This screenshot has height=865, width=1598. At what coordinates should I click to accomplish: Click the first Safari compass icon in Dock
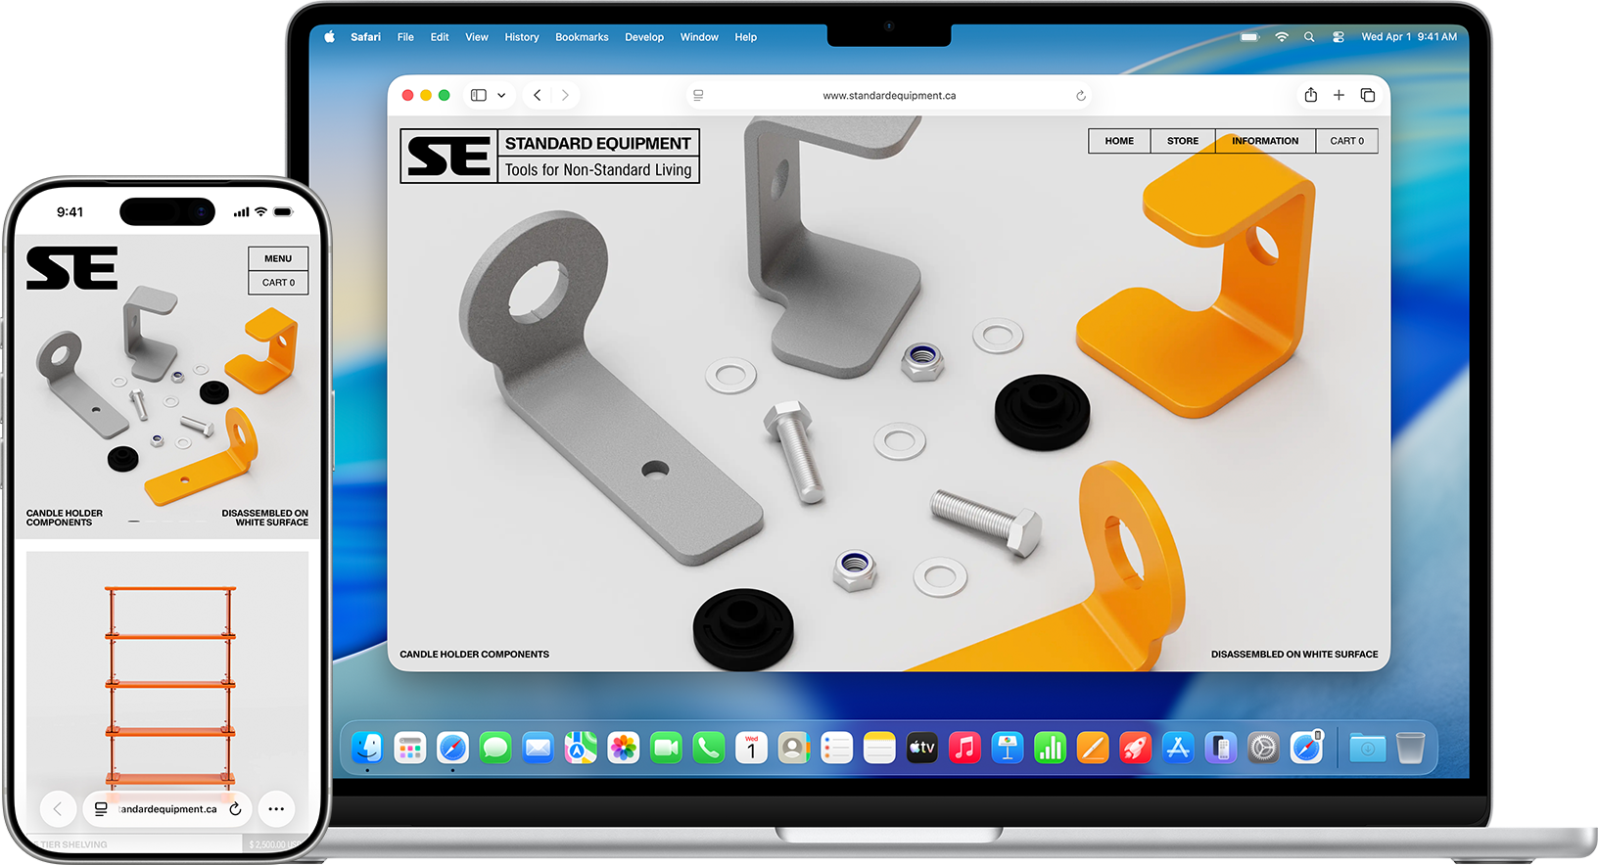[x=452, y=749]
